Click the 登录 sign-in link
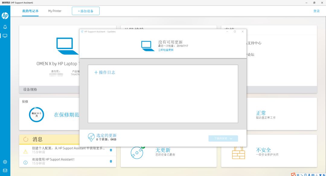This screenshot has width=326, height=176. [316, 11]
